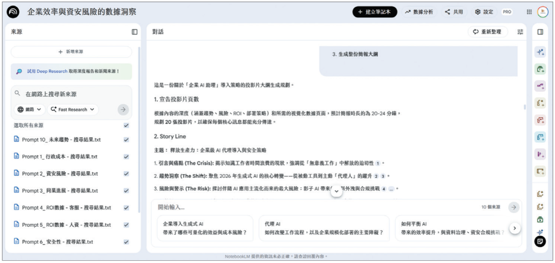
Task: Uncheck Prompt 4_ ROI數據 - 客服 source
Action: tap(126, 208)
